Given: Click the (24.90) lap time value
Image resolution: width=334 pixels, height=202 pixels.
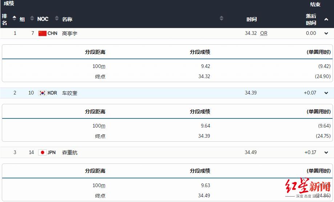Looking at the screenshot, I should point(323,76).
